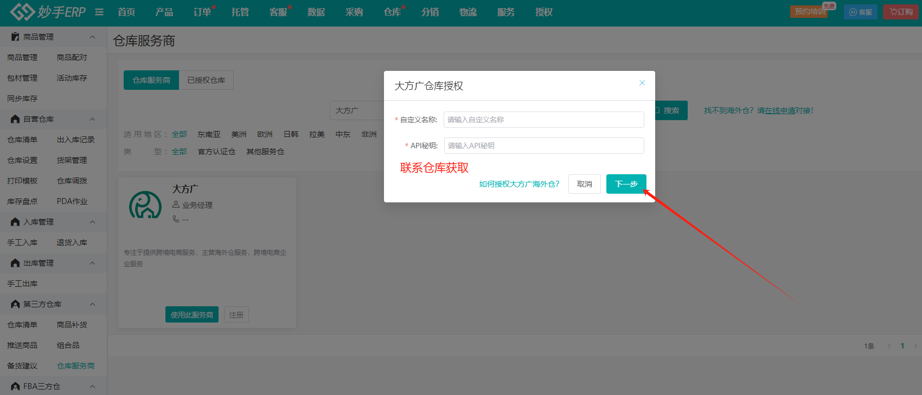Collapse the 自营仓库 sidebar group
Image resolution: width=922 pixels, height=395 pixels.
click(92, 119)
